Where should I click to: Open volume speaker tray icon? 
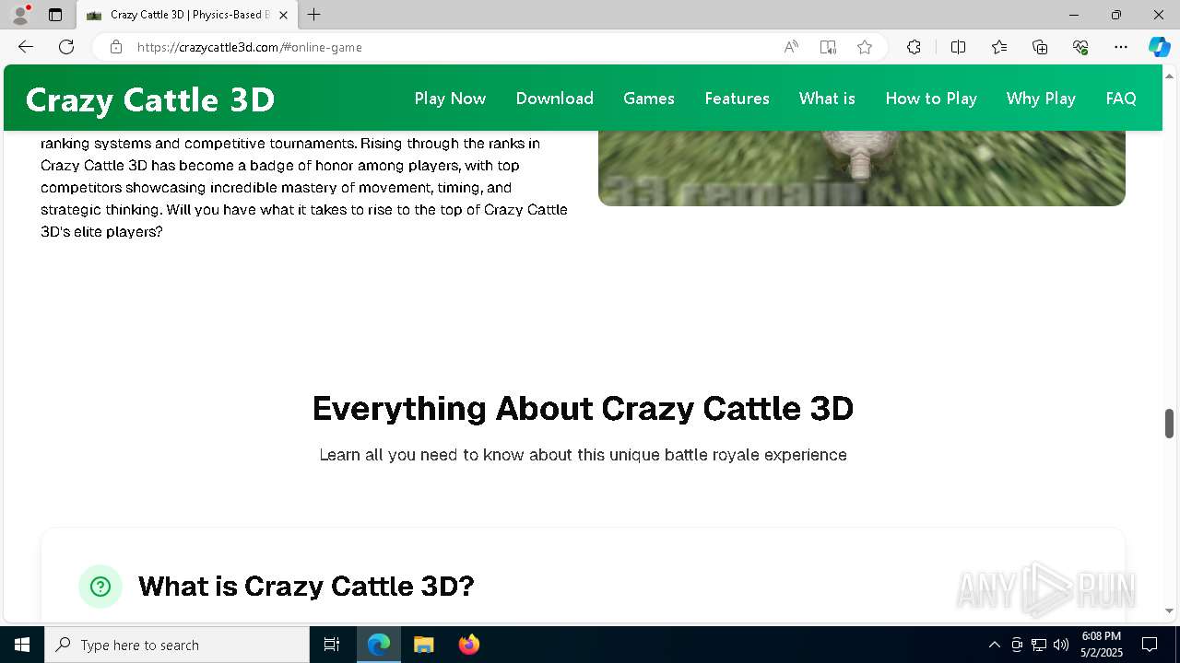(1061, 645)
